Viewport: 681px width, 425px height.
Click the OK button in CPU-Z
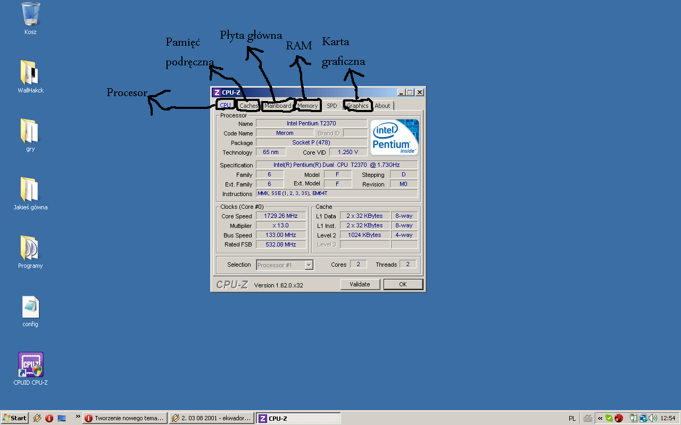403,284
